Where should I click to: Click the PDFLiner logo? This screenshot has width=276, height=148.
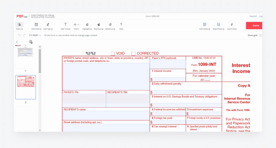click(22, 16)
